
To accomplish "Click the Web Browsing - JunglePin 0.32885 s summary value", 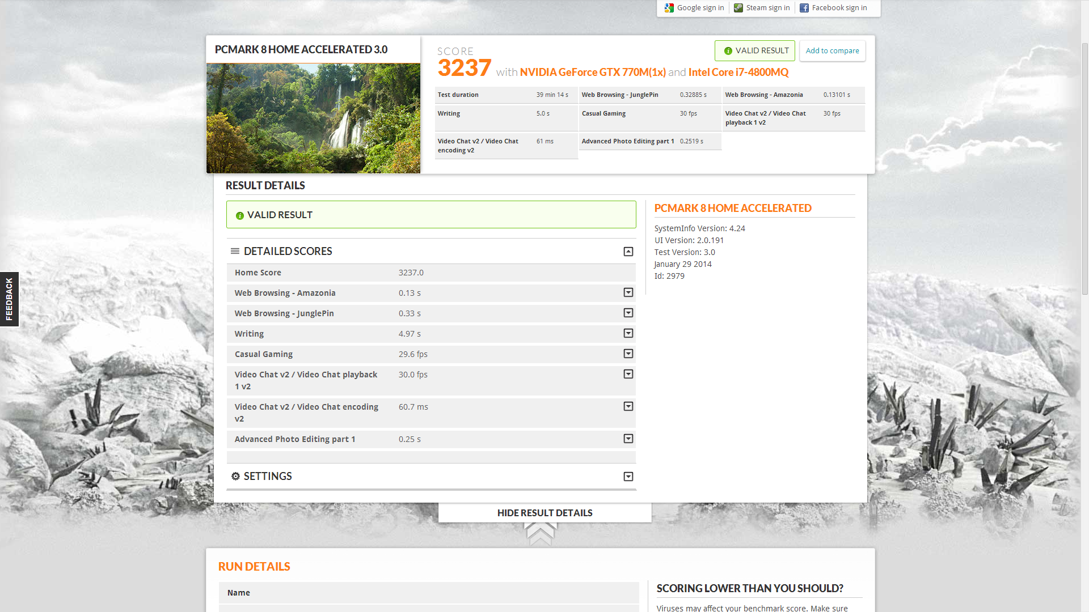I will point(693,95).
